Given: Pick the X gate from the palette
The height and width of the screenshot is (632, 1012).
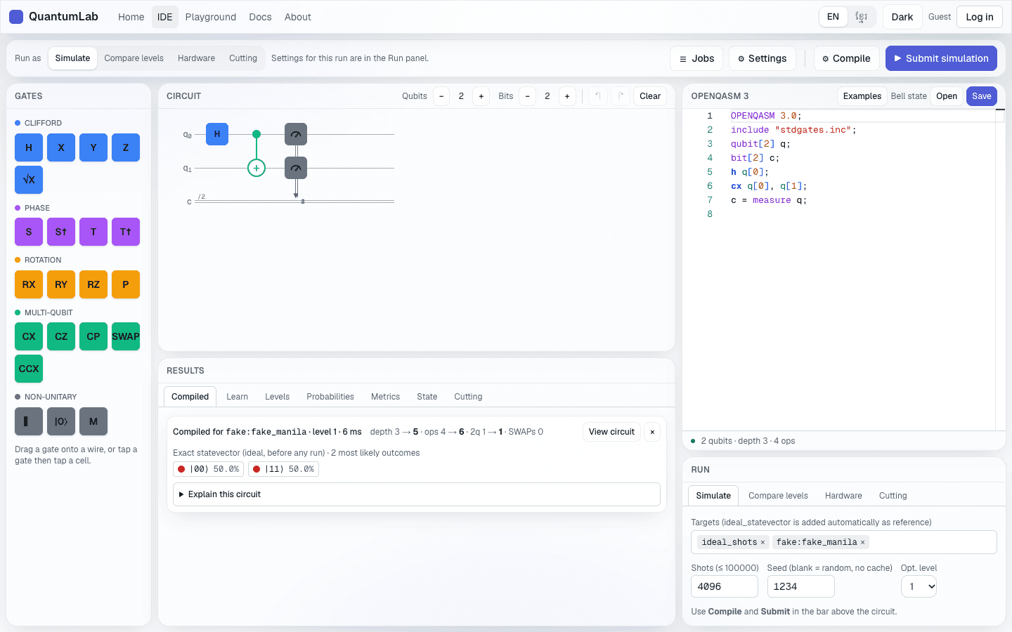Looking at the screenshot, I should pyautogui.click(x=61, y=147).
